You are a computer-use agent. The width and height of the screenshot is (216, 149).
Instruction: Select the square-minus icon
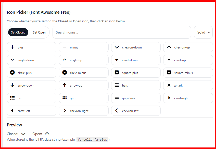click(188, 73)
